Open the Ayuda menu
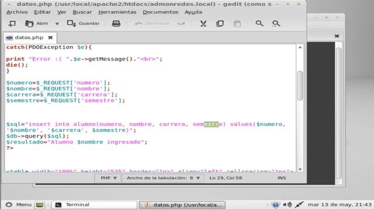The height and width of the screenshot is (210, 374). (193, 12)
